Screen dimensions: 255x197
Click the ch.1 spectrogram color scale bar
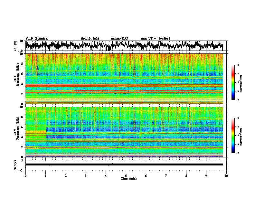[233, 82]
